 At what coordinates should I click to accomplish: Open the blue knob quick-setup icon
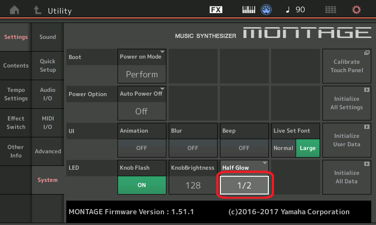click(x=267, y=10)
